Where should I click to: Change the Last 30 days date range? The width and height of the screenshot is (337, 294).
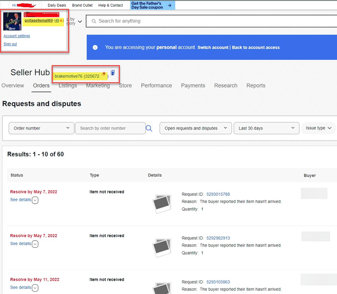click(266, 128)
